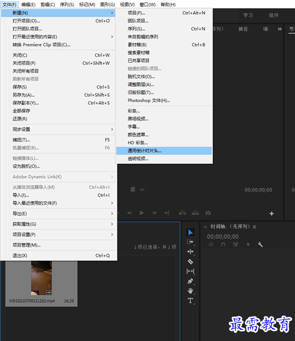
Task: Show more workspaces with double chevron
Action: pyautogui.click(x=280, y=29)
